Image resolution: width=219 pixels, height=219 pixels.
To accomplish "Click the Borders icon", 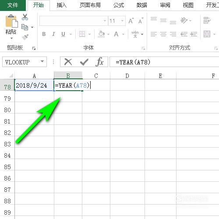I will coord(82,34).
